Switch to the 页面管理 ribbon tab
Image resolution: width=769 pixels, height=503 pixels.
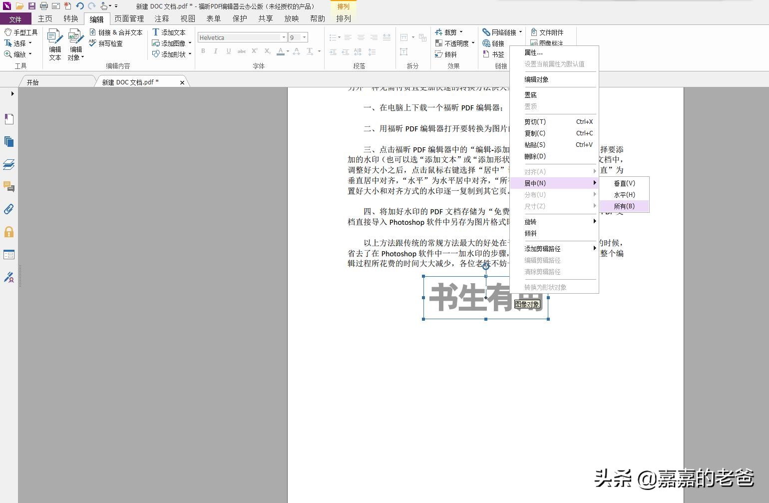(129, 18)
